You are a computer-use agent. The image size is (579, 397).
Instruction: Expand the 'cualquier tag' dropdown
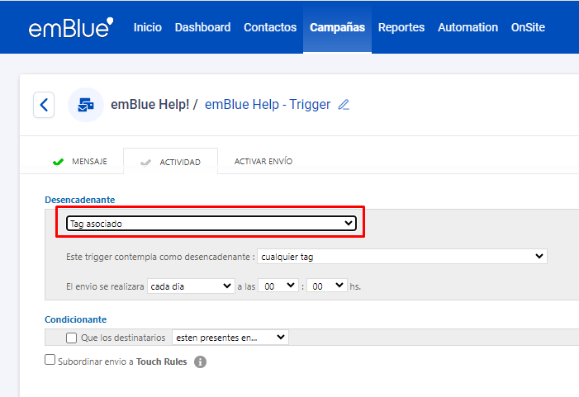(402, 257)
